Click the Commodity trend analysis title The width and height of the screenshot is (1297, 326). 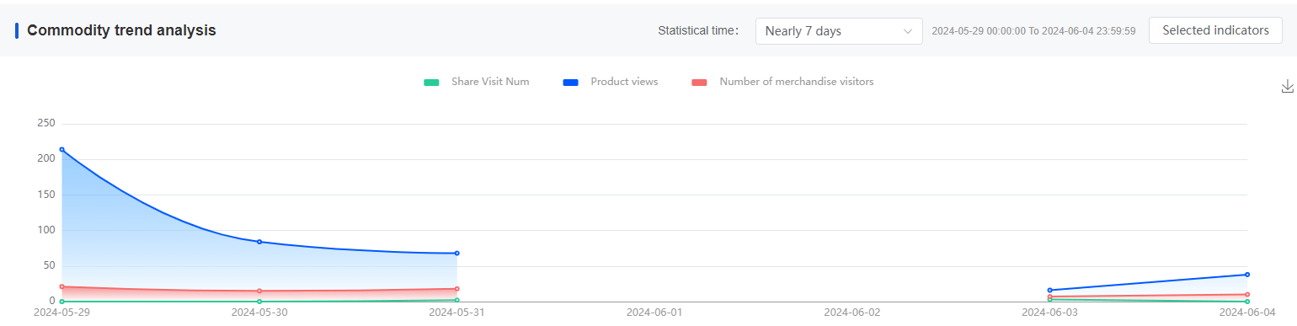click(121, 30)
